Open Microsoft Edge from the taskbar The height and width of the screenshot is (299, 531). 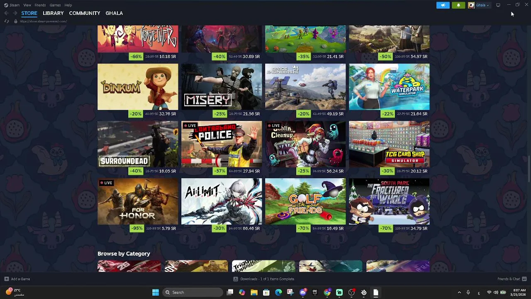coord(278,292)
